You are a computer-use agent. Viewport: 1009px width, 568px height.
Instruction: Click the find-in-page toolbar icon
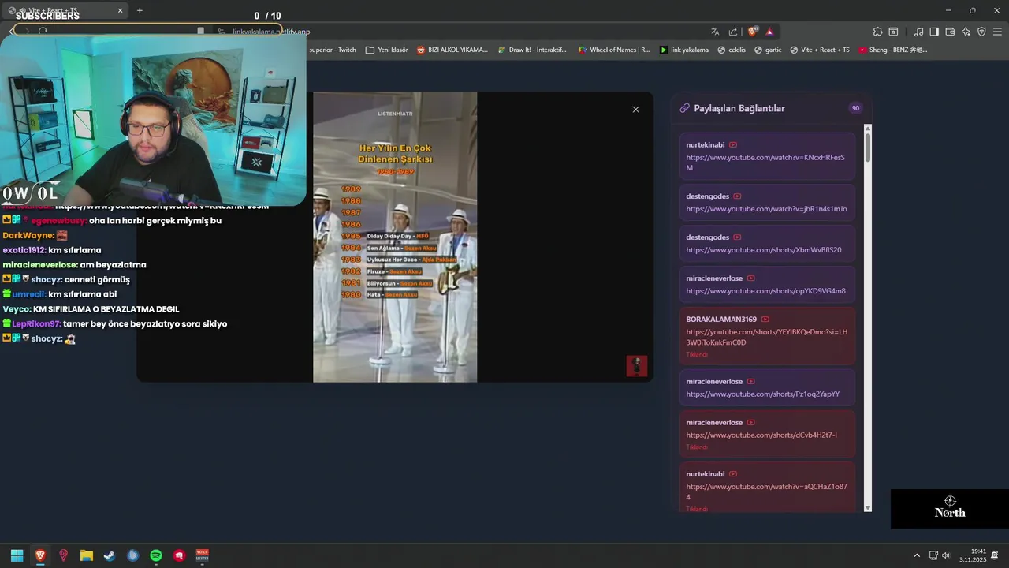click(x=893, y=32)
